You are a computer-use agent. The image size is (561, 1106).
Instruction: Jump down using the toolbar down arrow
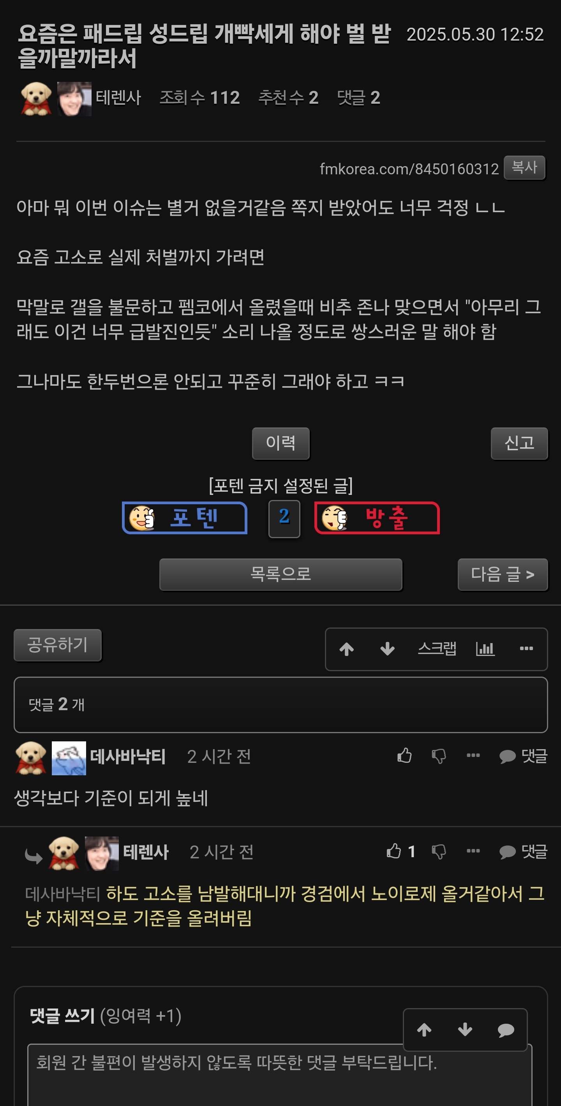pos(387,649)
